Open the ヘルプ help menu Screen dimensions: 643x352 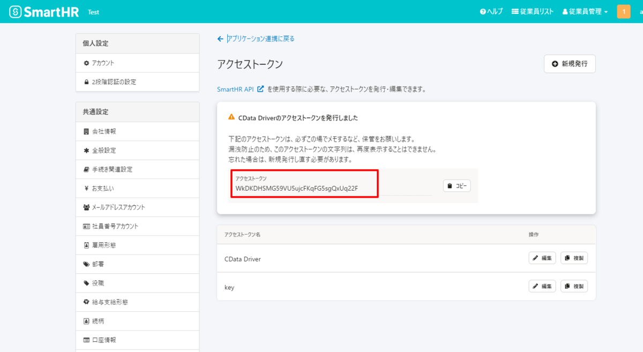[x=491, y=12]
